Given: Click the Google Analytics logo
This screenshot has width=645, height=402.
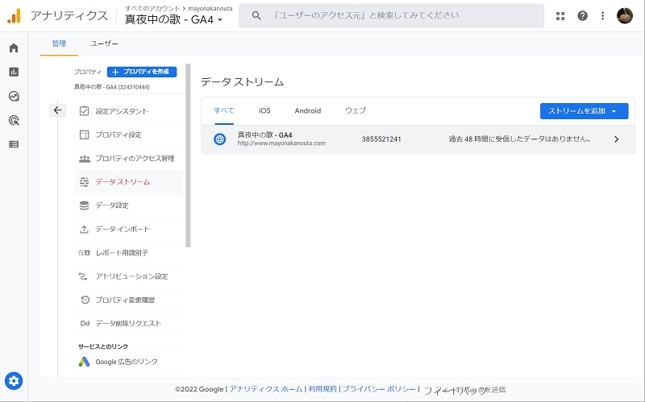Looking at the screenshot, I should (14, 16).
